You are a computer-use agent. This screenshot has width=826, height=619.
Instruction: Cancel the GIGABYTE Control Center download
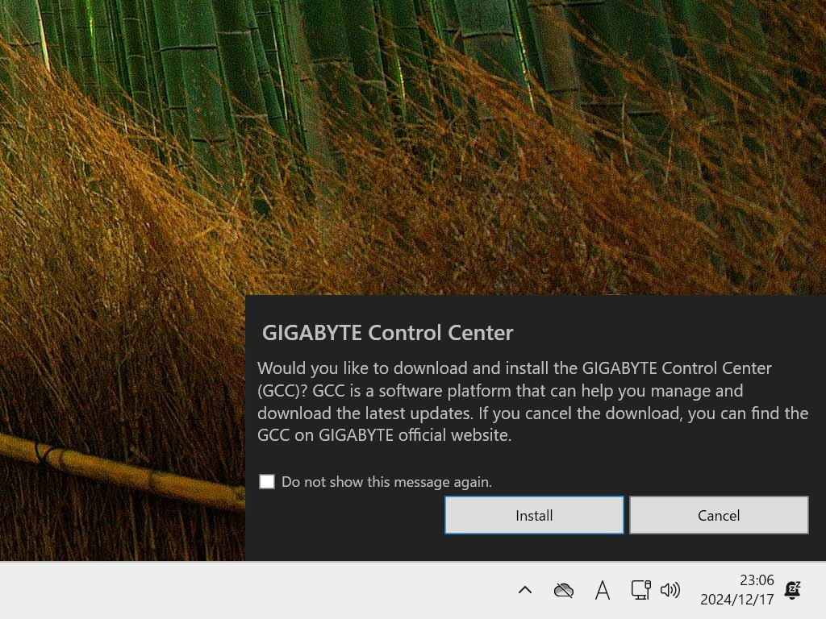click(719, 515)
